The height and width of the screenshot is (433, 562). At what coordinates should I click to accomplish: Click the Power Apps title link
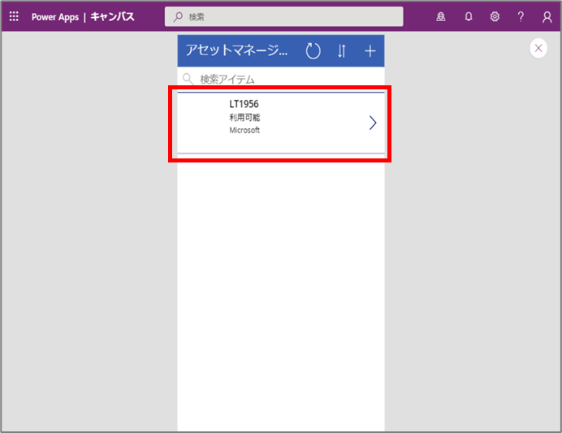(55, 17)
